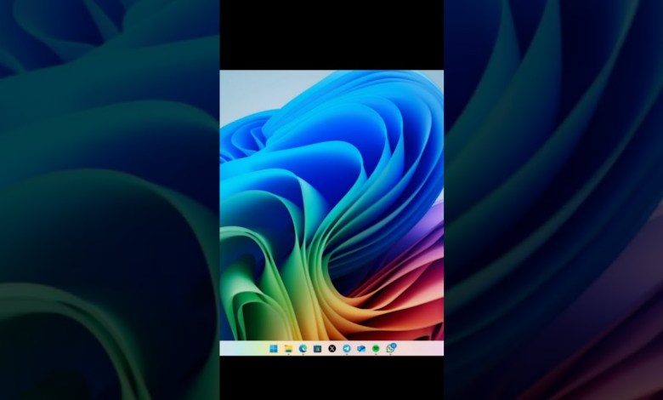Click empty taskbar space right of WhatsApp
Viewport: 663px width, 400px height.
[x=421, y=348]
